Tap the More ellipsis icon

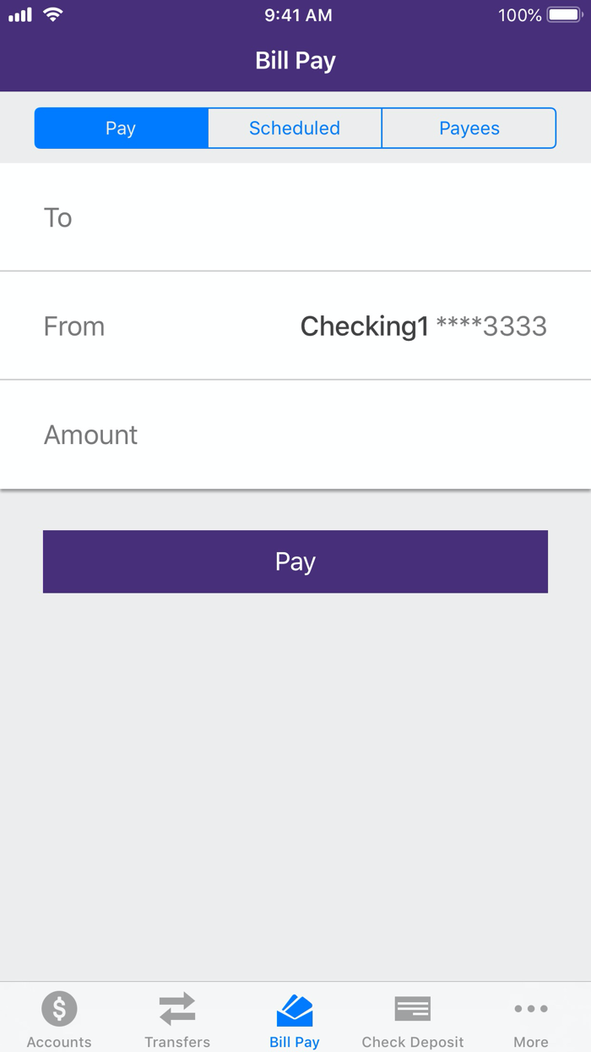tap(531, 1008)
